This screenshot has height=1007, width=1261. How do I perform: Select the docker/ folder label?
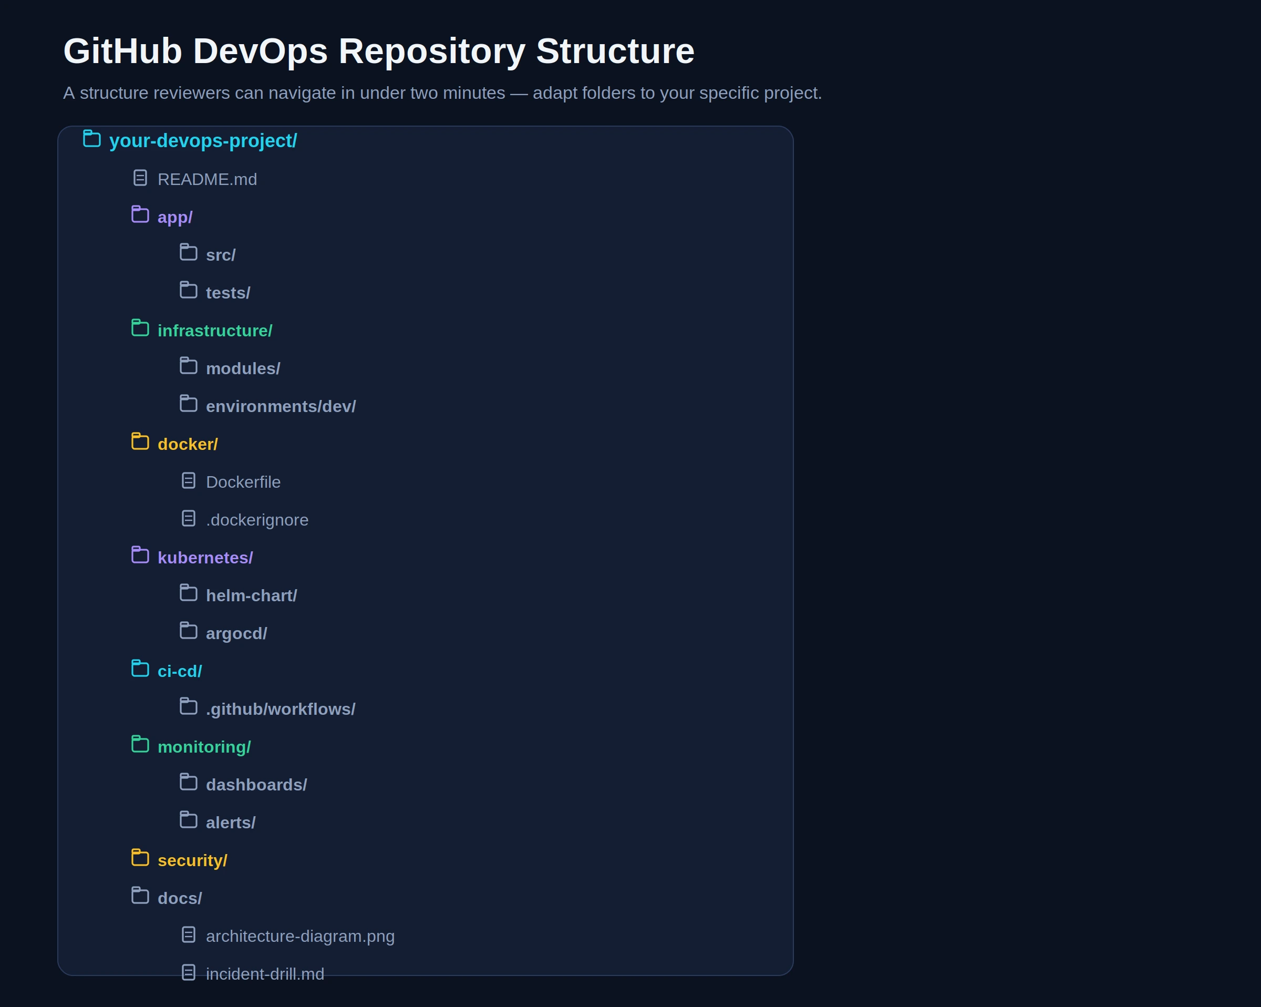point(188,444)
